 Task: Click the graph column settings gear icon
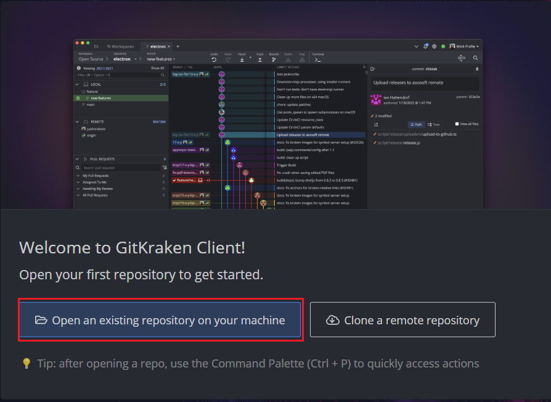pos(364,67)
